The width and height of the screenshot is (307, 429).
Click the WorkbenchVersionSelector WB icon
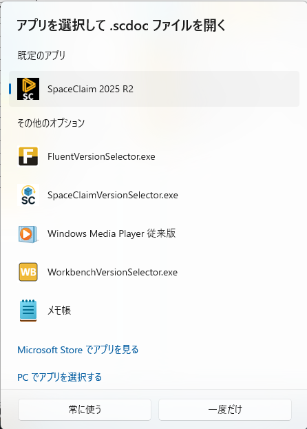coord(28,272)
